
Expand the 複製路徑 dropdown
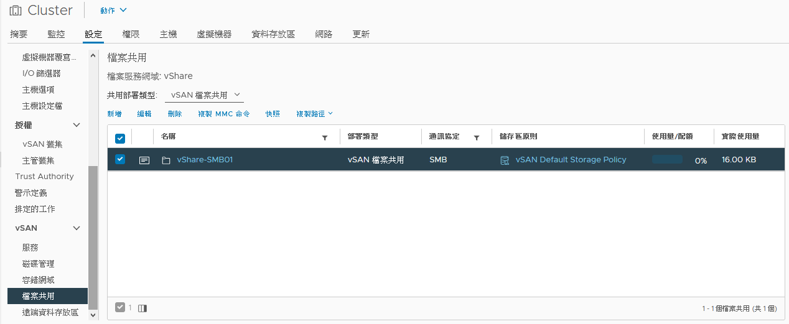pos(314,114)
